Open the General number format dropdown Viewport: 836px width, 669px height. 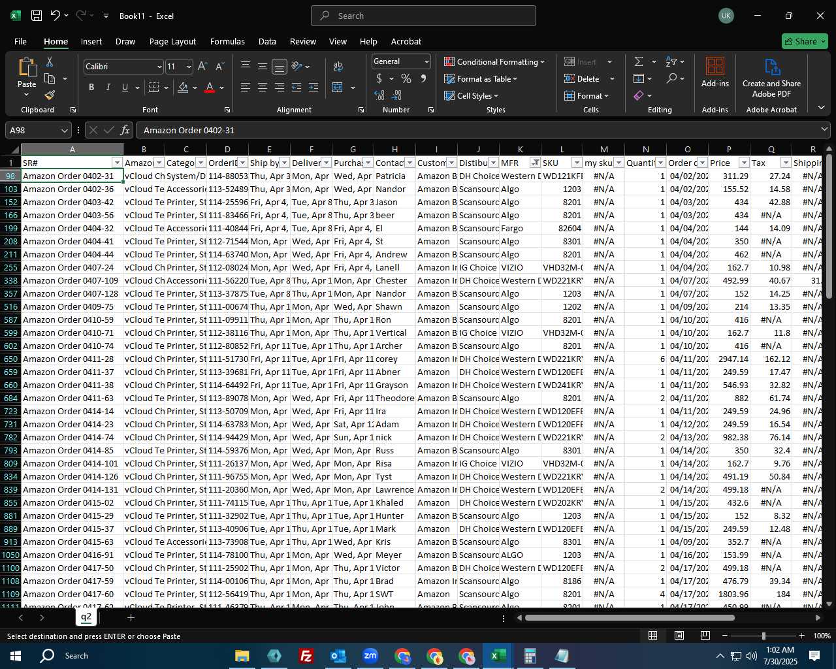[426, 61]
